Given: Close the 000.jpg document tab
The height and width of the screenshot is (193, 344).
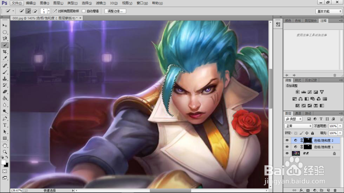Looking at the screenshot, I should pos(80,18).
